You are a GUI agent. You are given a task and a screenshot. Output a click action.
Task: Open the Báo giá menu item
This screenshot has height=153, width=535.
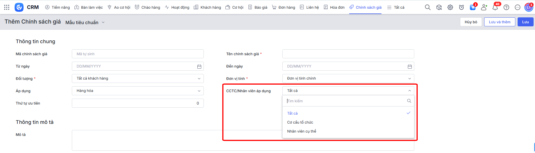click(258, 7)
